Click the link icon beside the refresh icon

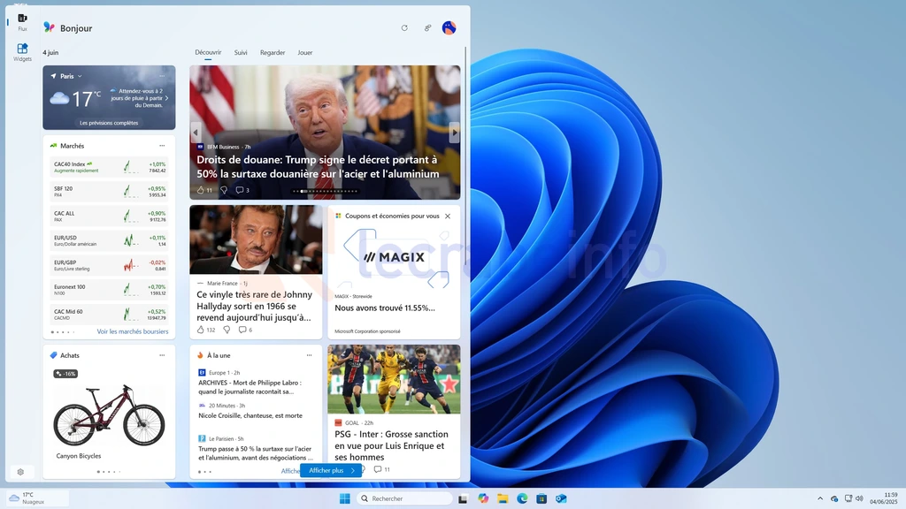coord(427,27)
